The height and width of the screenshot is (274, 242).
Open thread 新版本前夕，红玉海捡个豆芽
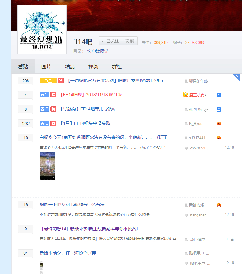(68, 253)
